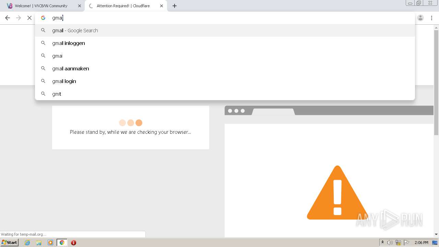Pick the 'gmt' search suggestion

225,94
